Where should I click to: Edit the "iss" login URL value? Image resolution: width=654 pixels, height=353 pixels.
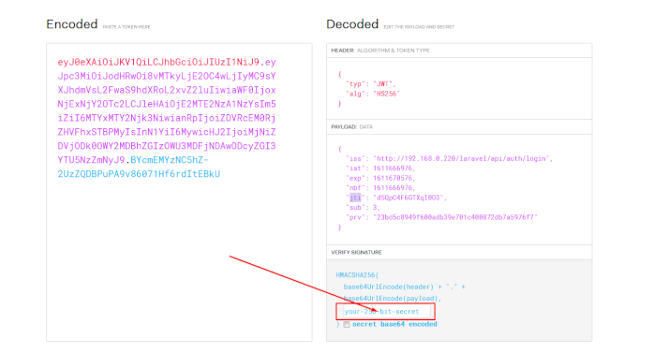463,159
